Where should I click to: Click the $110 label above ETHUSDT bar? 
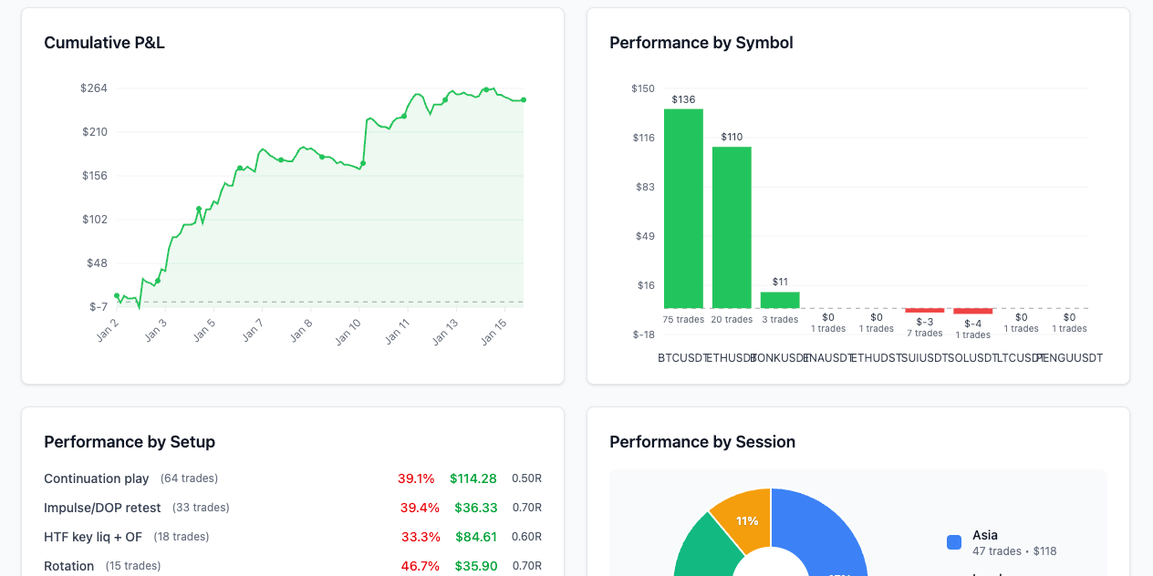(x=732, y=137)
